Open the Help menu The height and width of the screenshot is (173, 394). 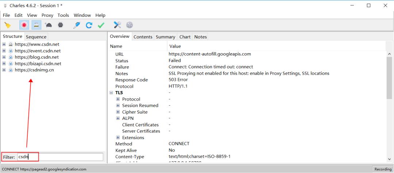[x=100, y=15]
